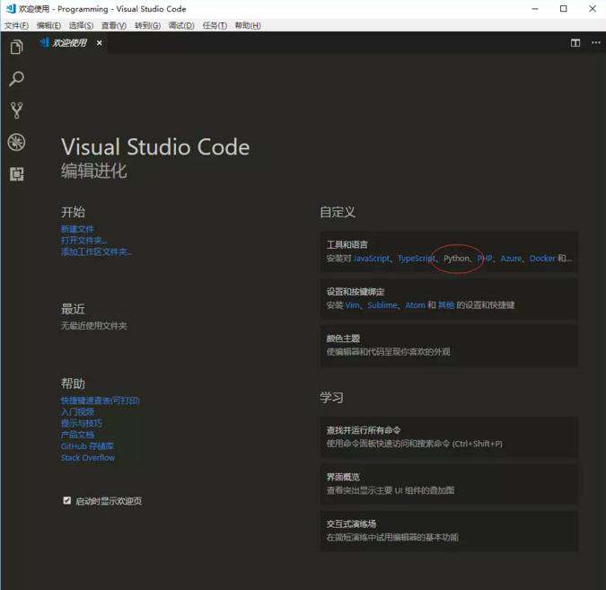Click the Docker link under 工具和语言
This screenshot has width=606, height=590.
coord(542,259)
